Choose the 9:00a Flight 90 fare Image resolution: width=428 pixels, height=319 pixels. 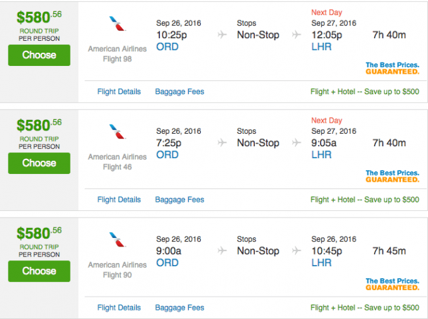(39, 272)
